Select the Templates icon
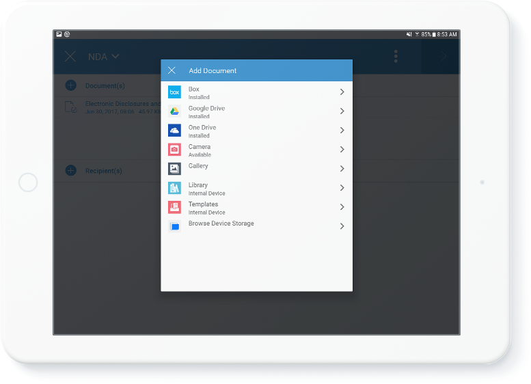This screenshot has height=384, width=531. tap(174, 207)
